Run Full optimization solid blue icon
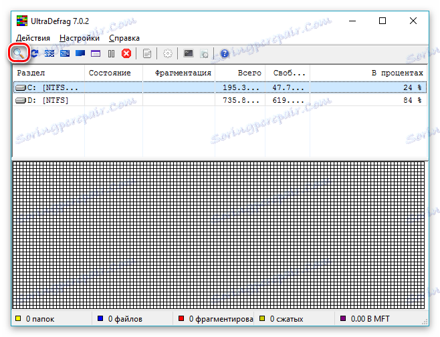Viewport: 440px width, 337px height. [80, 53]
